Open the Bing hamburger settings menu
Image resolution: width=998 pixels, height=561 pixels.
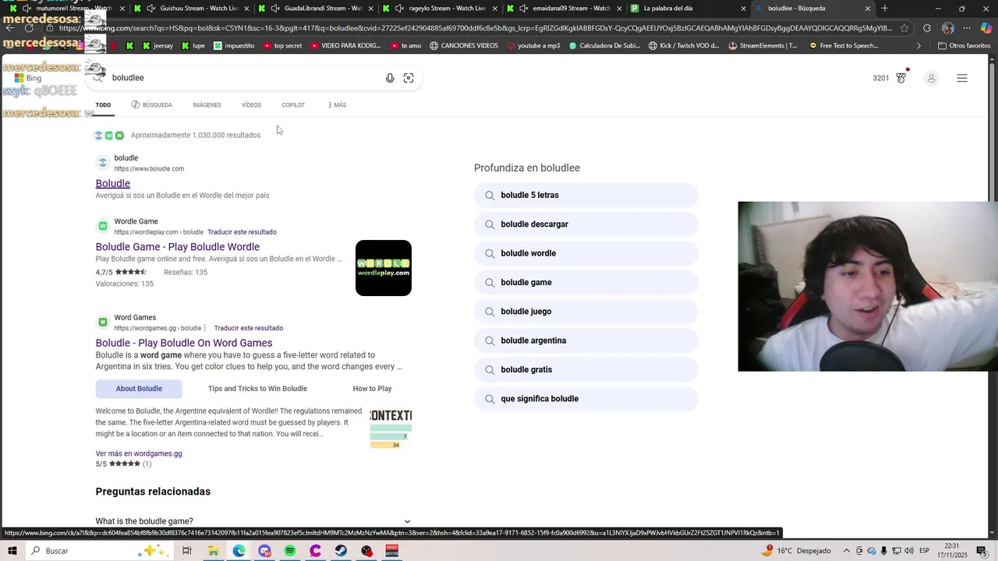[x=962, y=78]
